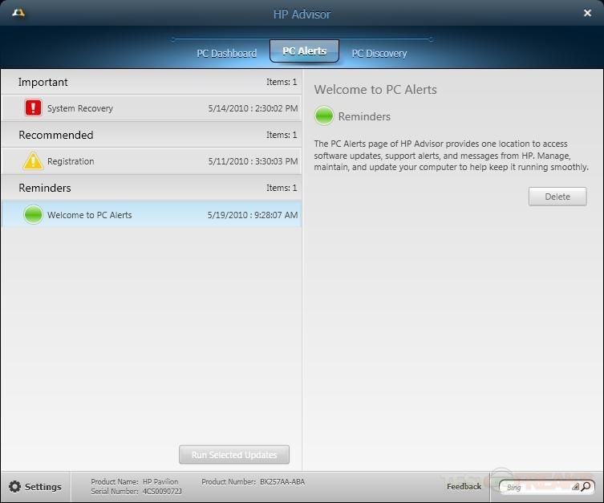Switch to the PC Dashboard tab

click(x=226, y=53)
